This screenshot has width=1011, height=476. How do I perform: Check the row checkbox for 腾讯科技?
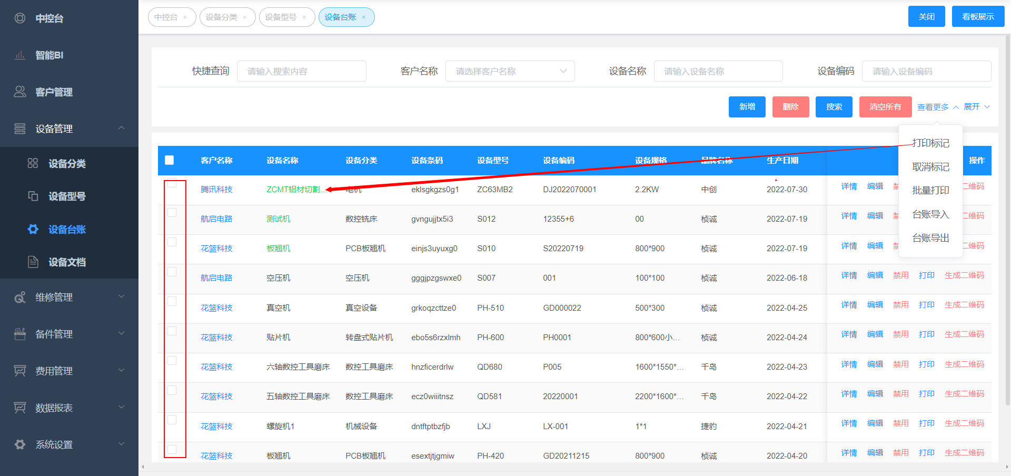point(172,183)
